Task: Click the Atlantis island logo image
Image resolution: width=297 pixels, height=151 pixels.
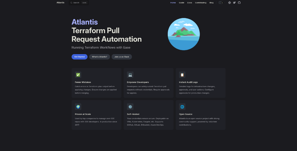Action: [184, 34]
